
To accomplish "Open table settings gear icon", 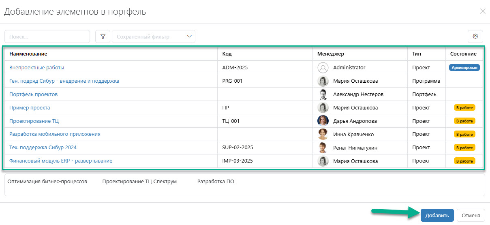I will (x=475, y=36).
